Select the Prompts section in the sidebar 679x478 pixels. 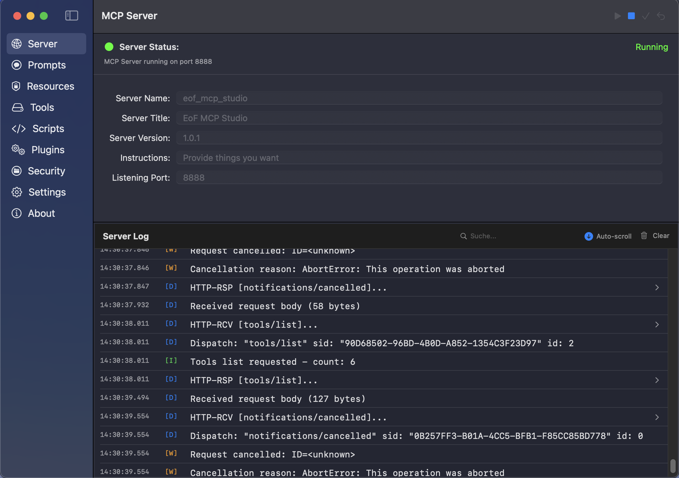coord(46,65)
